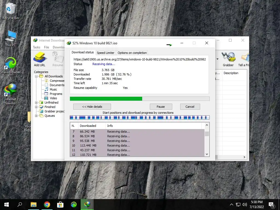Click the Music category note icon
Image resolution: width=280 pixels, height=210 pixels.
(46, 89)
